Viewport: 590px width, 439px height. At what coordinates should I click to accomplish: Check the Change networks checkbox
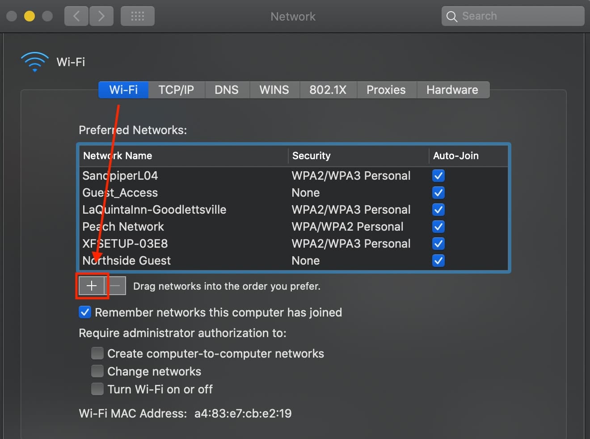[x=97, y=371]
